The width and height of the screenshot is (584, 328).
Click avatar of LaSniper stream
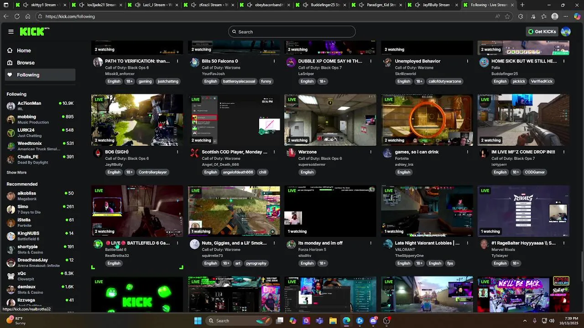pos(291,62)
